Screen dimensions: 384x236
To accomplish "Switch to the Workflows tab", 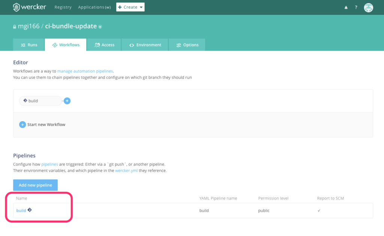I will tap(66, 45).
